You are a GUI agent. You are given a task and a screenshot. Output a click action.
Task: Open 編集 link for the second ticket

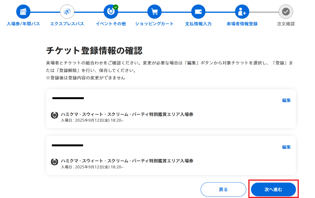[x=286, y=147]
